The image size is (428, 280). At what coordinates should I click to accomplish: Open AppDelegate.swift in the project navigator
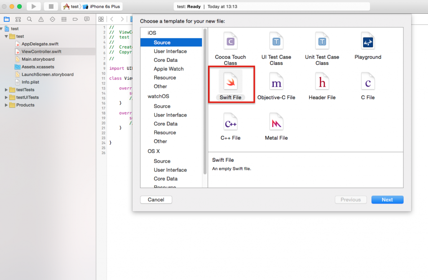[x=40, y=44]
